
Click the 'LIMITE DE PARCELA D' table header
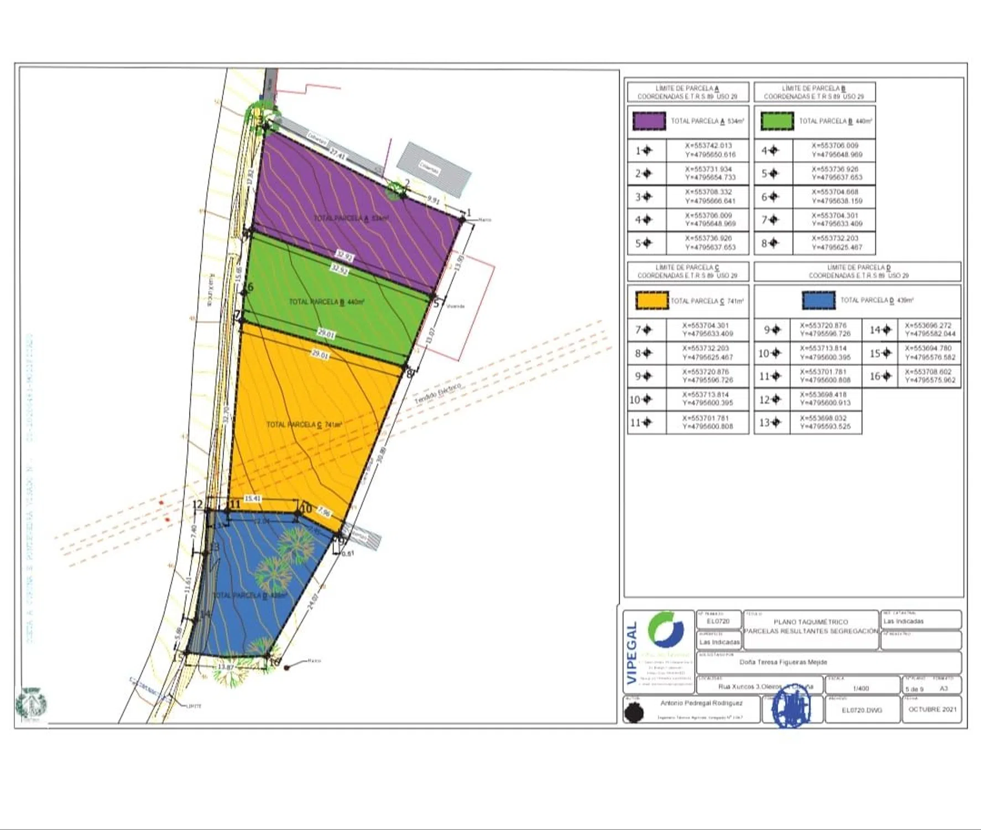[858, 271]
